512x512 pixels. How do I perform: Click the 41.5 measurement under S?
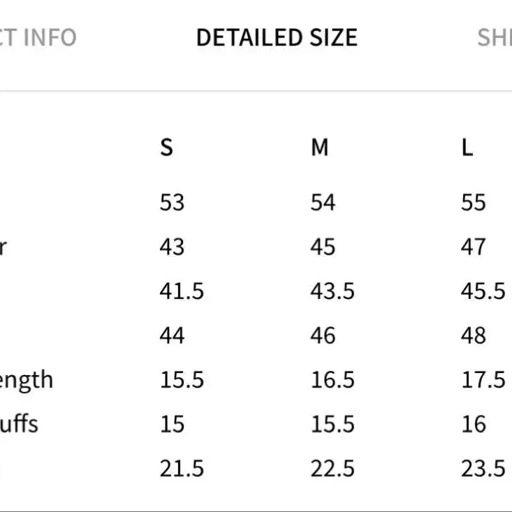[182, 291]
